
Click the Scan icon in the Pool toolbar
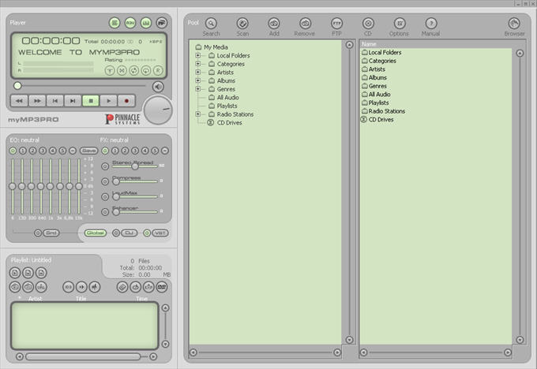(x=242, y=23)
